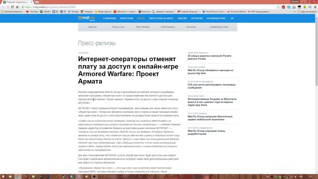Open the ПРЕССЕ menu item

click(141, 18)
